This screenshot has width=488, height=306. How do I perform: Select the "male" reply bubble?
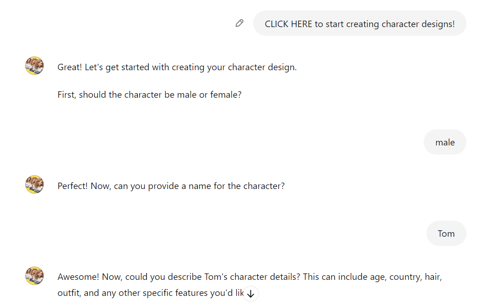pos(445,142)
